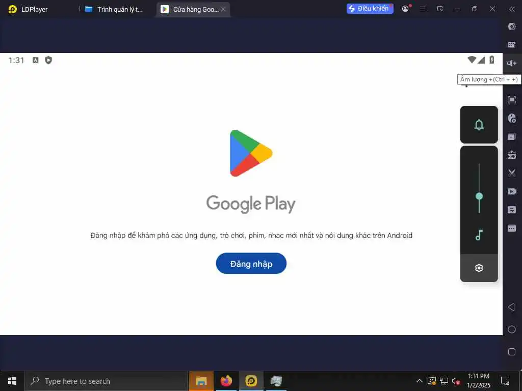Click the LDPlayer home tab
Viewport: 522px width, 391px height.
[28, 9]
